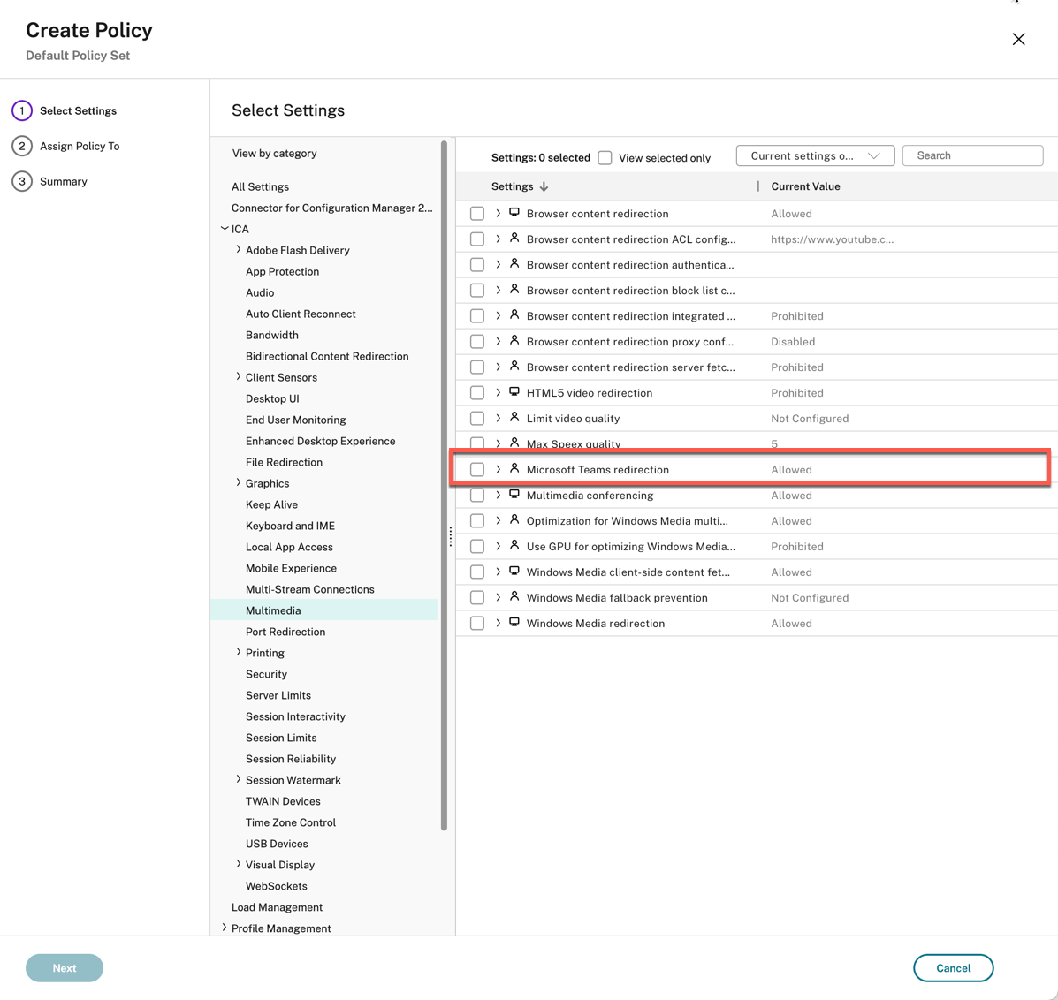Click the sort arrow in Settings column header
The height and width of the screenshot is (1000, 1058).
coord(544,187)
